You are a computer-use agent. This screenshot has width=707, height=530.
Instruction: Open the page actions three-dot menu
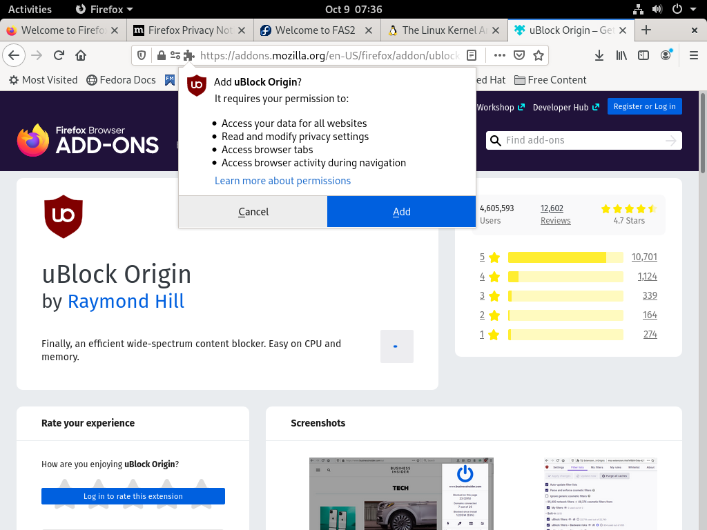tap(499, 55)
